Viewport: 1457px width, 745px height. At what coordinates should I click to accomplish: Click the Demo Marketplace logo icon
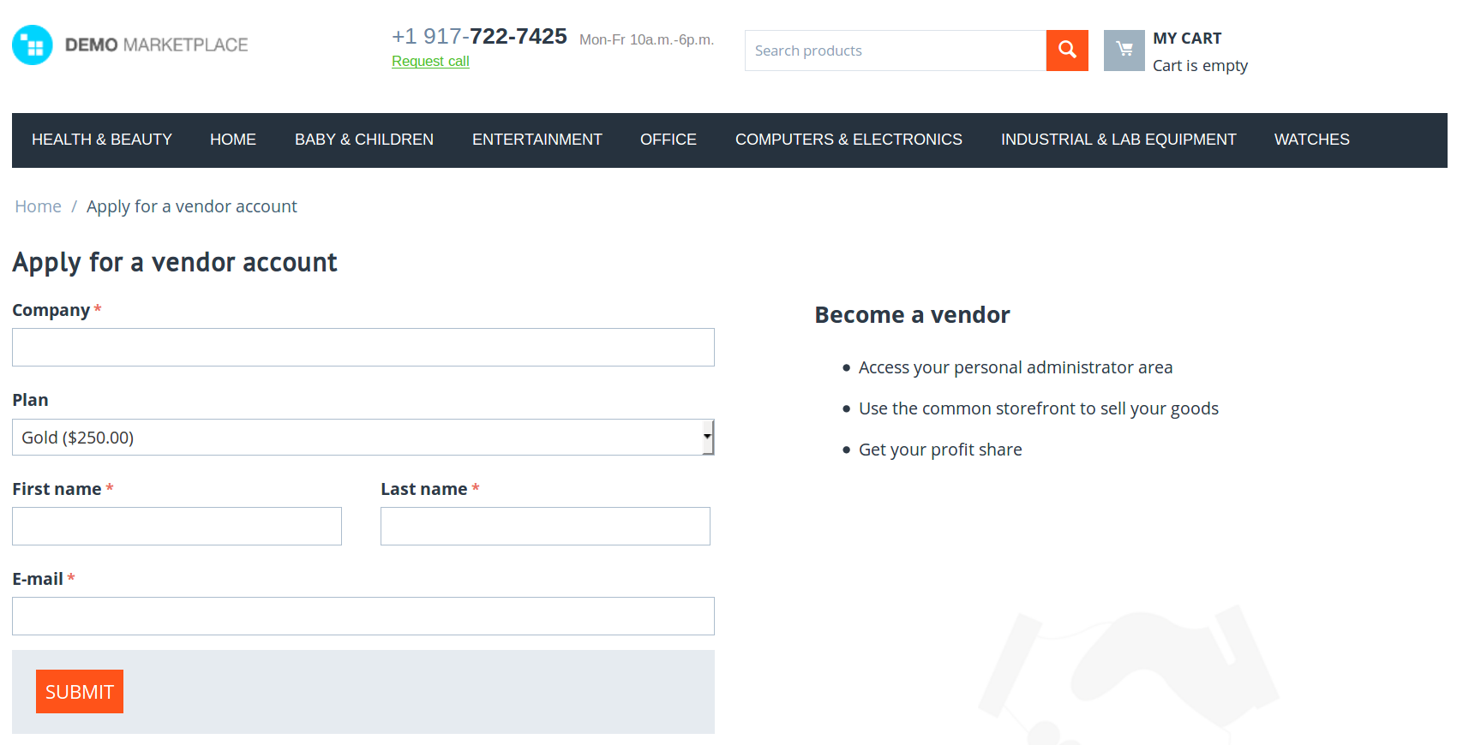click(33, 45)
